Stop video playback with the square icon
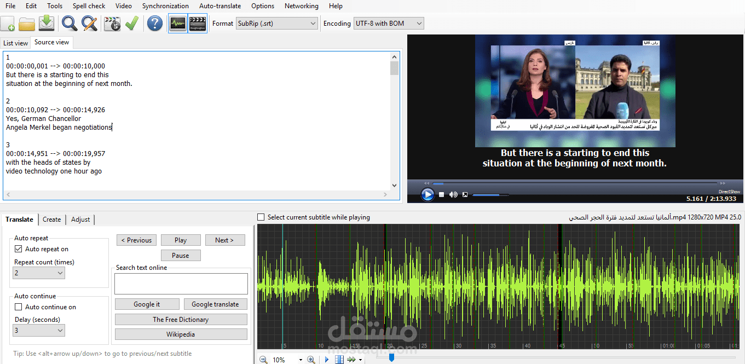745x364 pixels. point(442,195)
